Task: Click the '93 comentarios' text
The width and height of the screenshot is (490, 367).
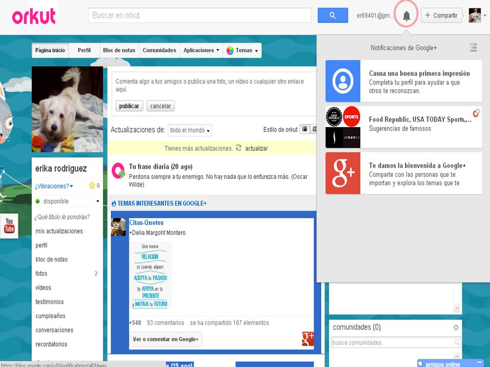Action: (165, 323)
